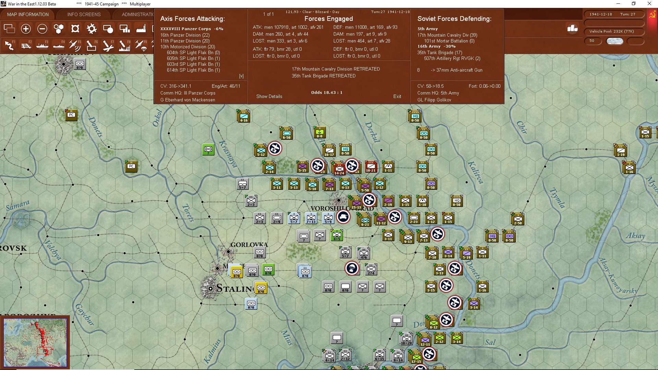The width and height of the screenshot is (658, 370).
Task: Select the F6 bomb unit mode icon
Action: point(92,45)
